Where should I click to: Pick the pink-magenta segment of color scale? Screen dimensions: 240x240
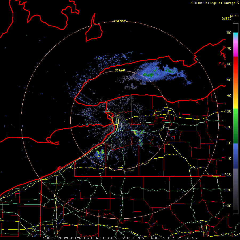click(x=235, y=47)
